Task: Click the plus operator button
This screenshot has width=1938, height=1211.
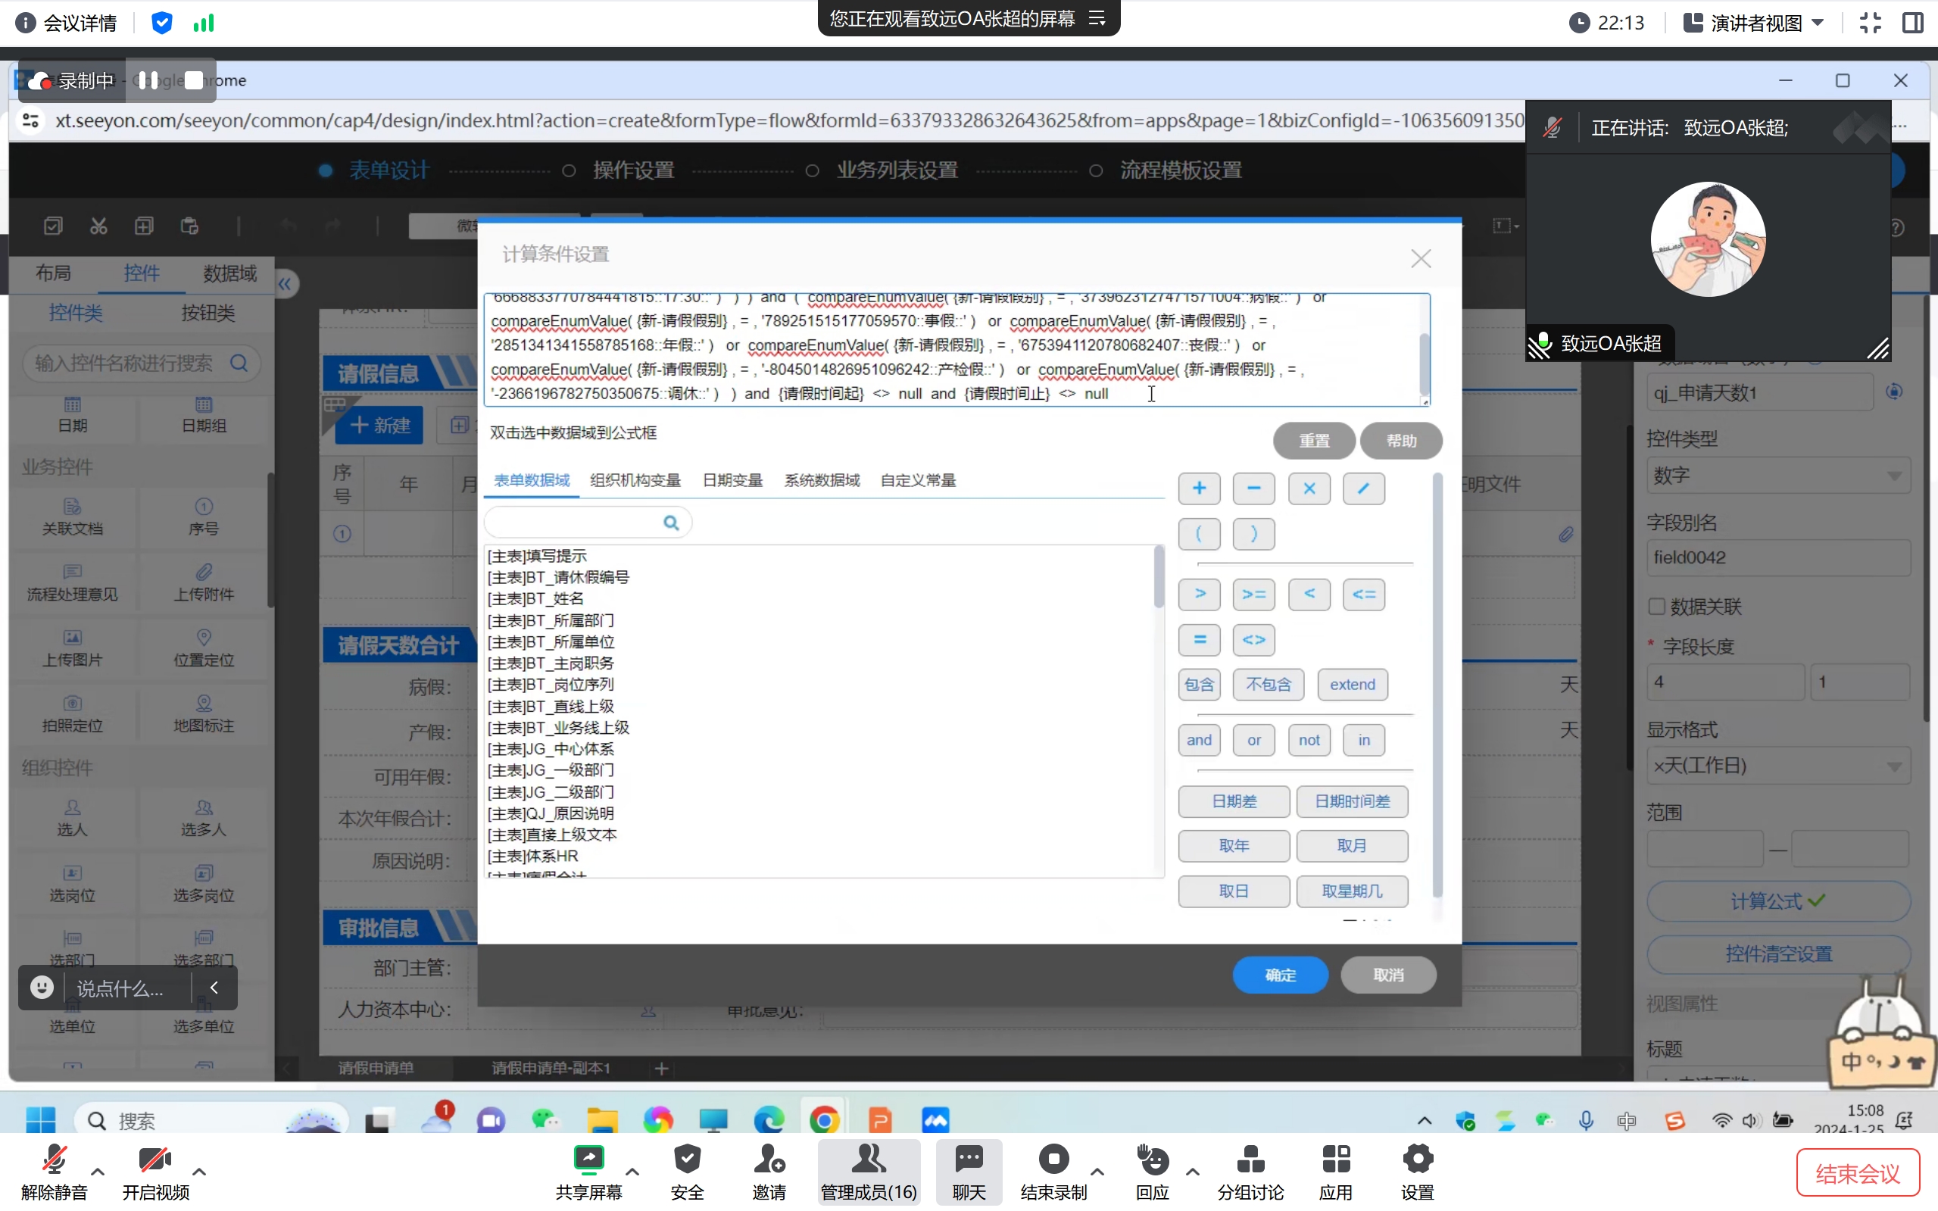Action: (1199, 488)
